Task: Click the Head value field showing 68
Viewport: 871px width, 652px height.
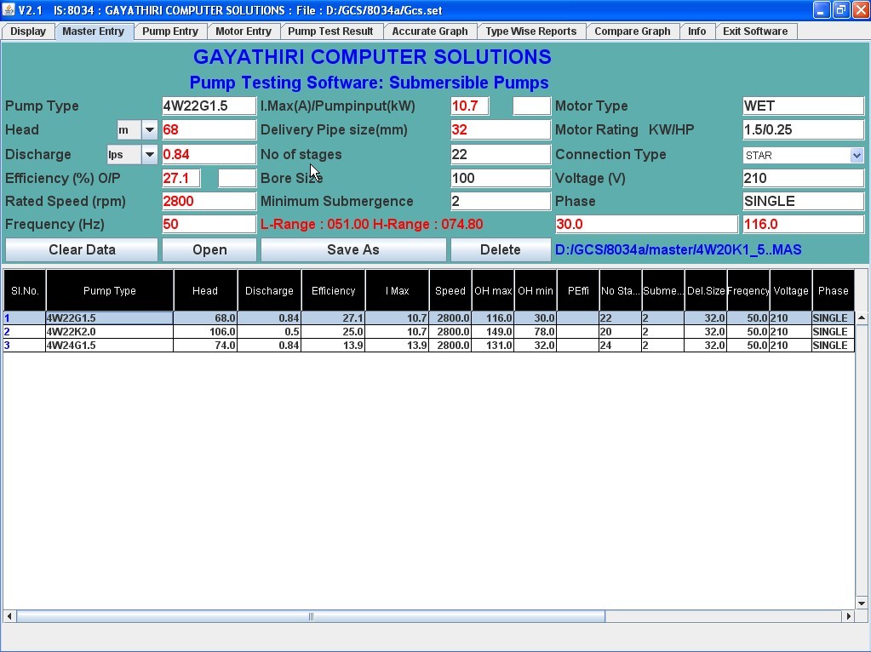Action: 209,130
